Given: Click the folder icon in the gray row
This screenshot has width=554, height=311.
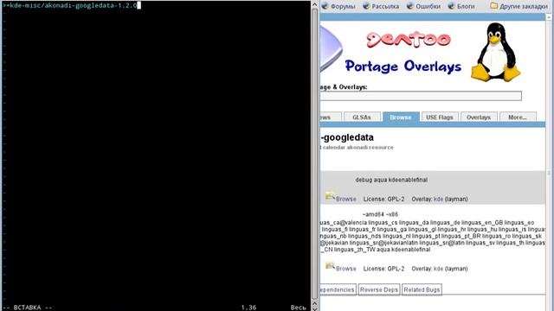Looking at the screenshot, I should point(330,196).
